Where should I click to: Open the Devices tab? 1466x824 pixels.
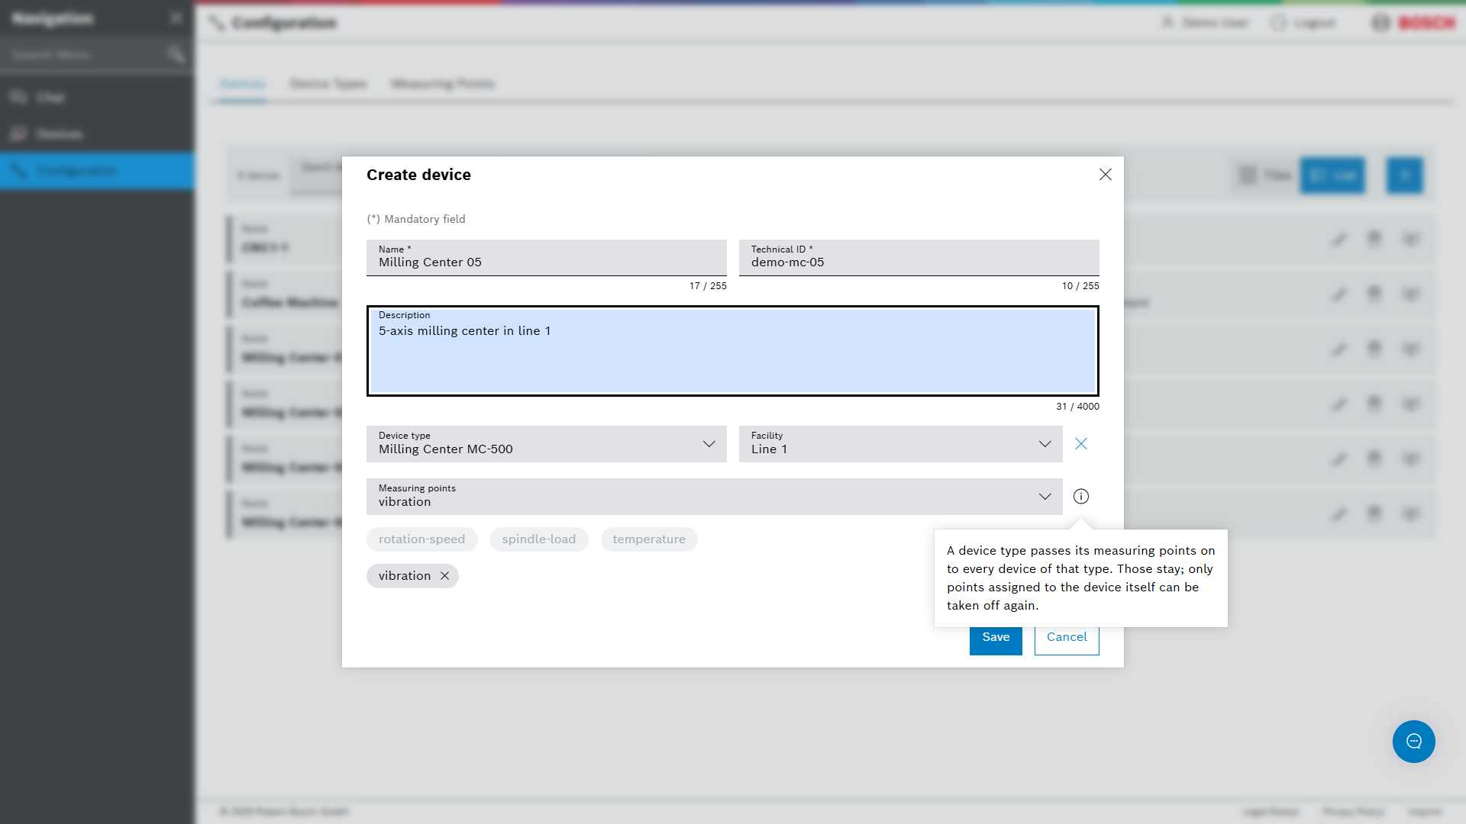pyautogui.click(x=243, y=84)
